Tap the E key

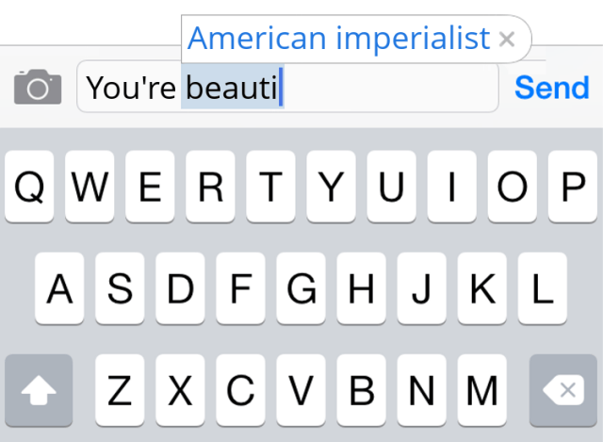(x=150, y=187)
